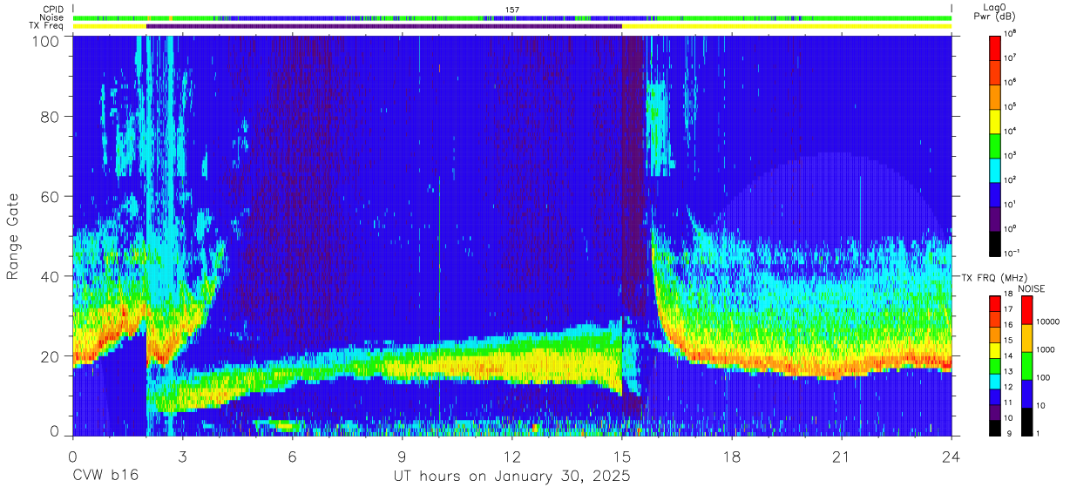Click the UT hours on January 30, 2025 label

pyautogui.click(x=511, y=476)
